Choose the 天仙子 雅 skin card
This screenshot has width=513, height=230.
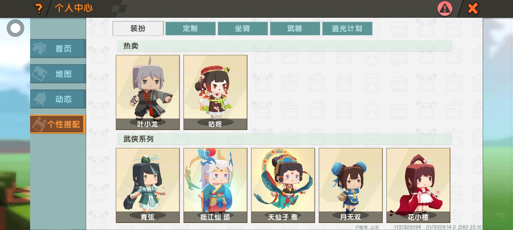(283, 185)
